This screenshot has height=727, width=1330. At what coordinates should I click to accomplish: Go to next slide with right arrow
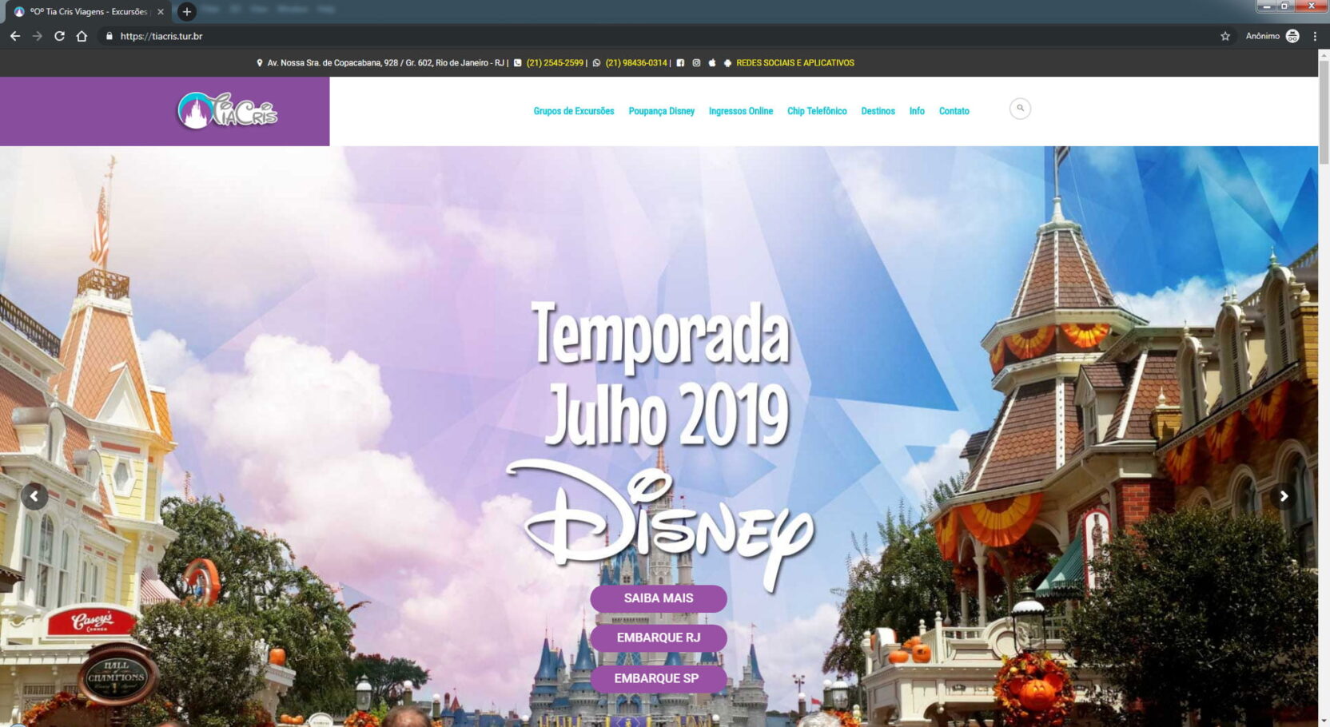click(1284, 496)
